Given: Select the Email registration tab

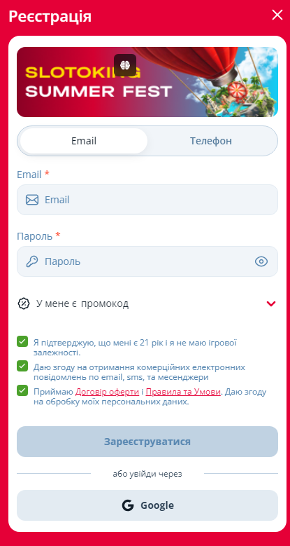Looking at the screenshot, I should click(x=84, y=141).
